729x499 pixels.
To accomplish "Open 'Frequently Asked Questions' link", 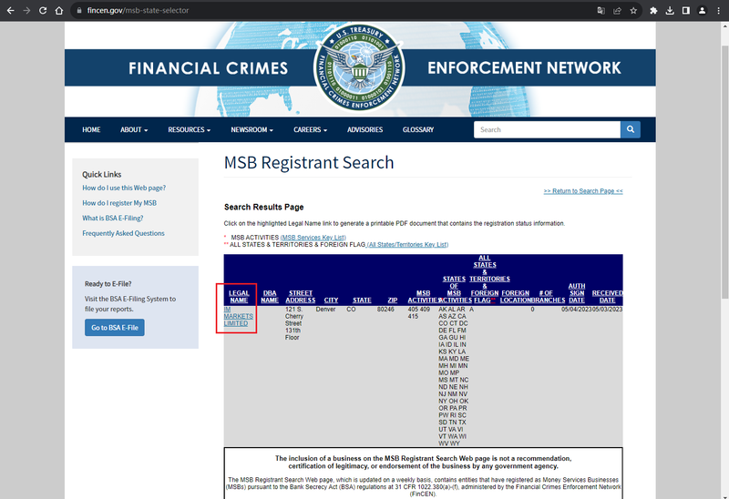I will [123, 233].
